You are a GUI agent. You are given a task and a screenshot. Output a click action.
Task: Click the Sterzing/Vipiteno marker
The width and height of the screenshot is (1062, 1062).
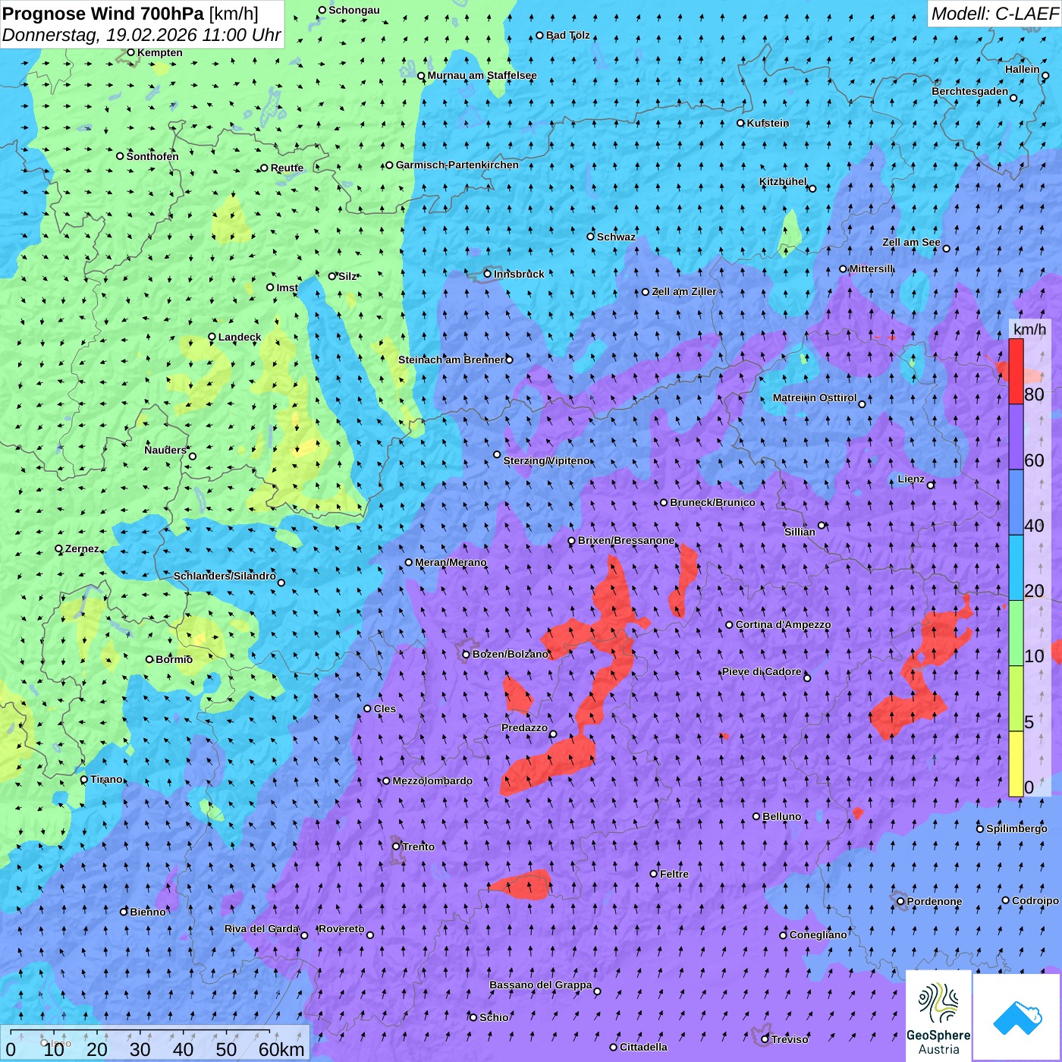point(497,454)
